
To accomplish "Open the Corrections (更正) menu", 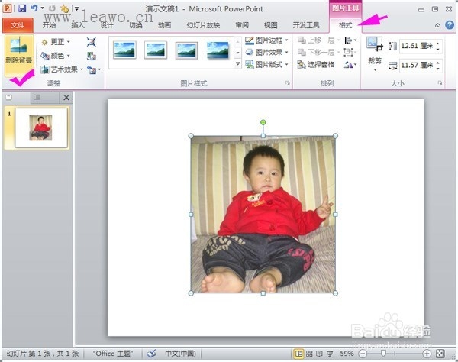I will [x=56, y=42].
